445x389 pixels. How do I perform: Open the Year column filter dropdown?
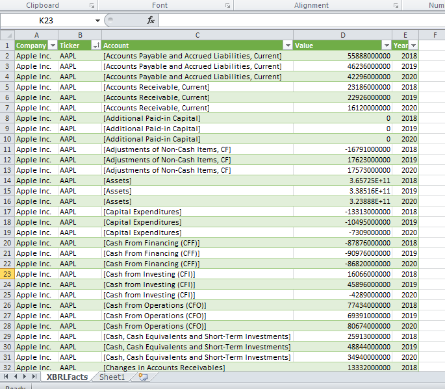(413, 45)
